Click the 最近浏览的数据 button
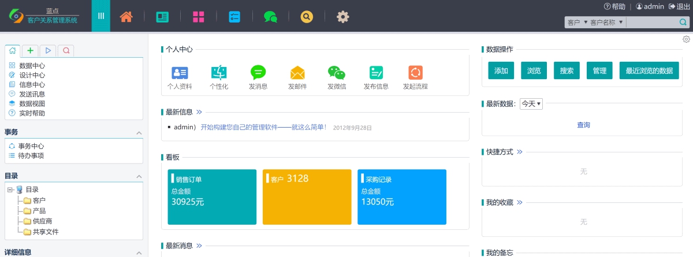This screenshot has width=693, height=257. 649,70
